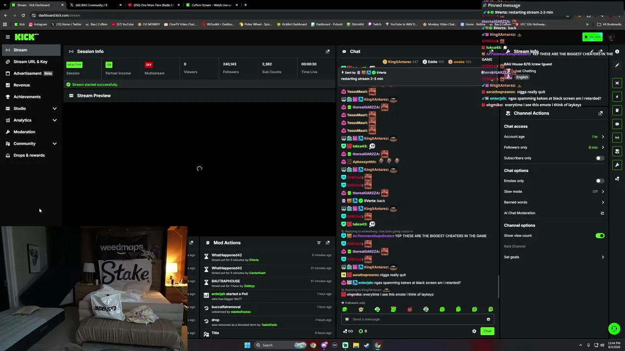Click the Go live button
625x351 pixels.
click(593, 37)
